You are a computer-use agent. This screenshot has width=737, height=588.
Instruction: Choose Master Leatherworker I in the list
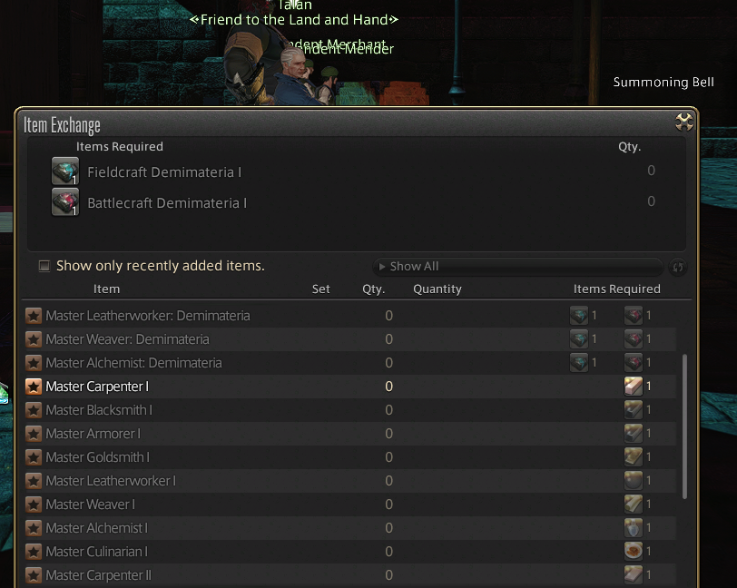tap(350, 480)
